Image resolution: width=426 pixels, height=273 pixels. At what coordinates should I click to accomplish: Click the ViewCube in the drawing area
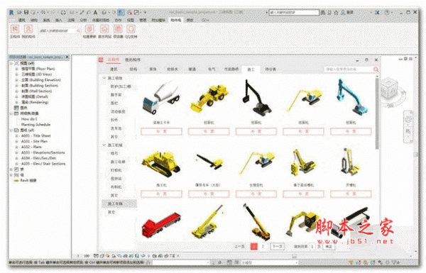click(389, 89)
